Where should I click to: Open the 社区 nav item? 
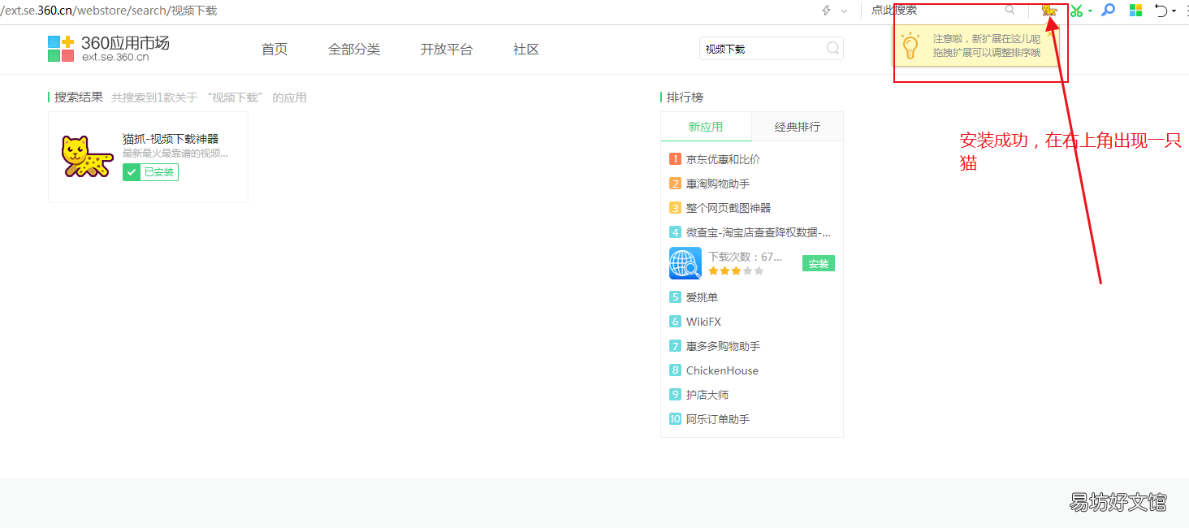(x=526, y=50)
